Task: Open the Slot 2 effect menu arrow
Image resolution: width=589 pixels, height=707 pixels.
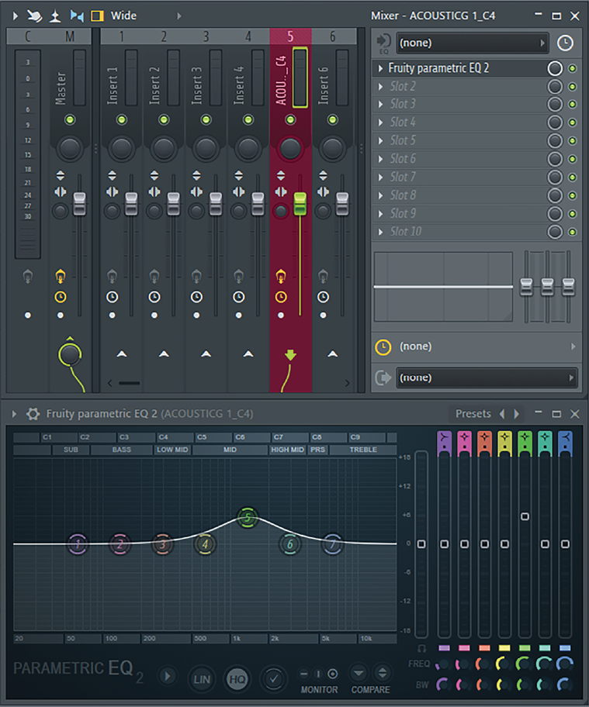Action: 380,87
